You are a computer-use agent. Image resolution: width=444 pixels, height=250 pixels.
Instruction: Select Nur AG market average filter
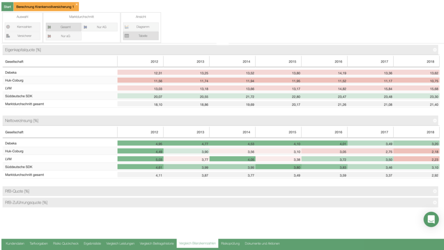(x=101, y=27)
